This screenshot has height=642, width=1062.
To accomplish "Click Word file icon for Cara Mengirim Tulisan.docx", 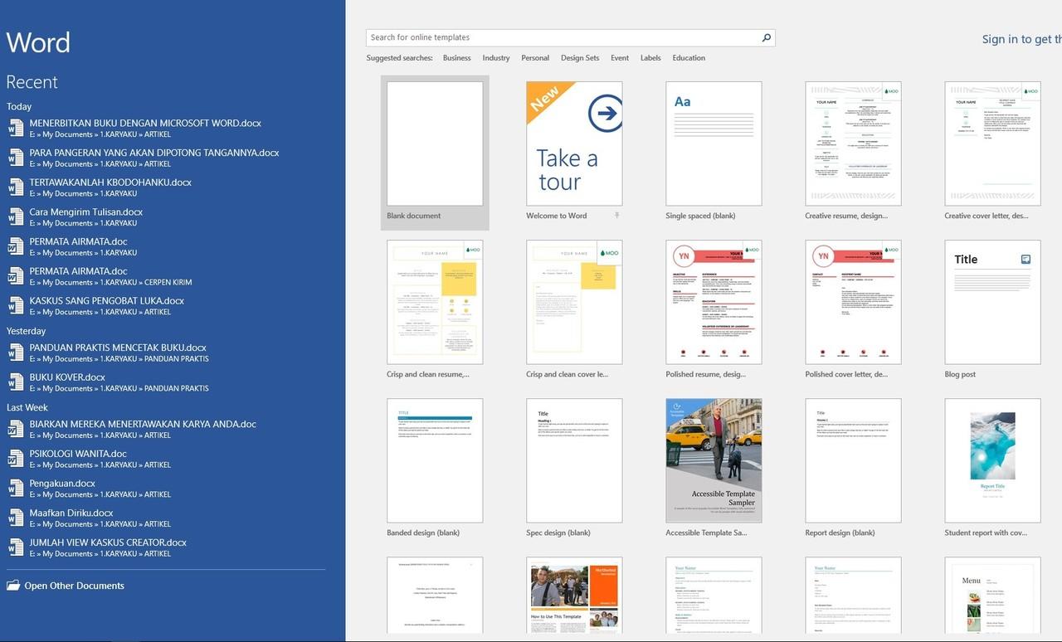I will coord(16,217).
